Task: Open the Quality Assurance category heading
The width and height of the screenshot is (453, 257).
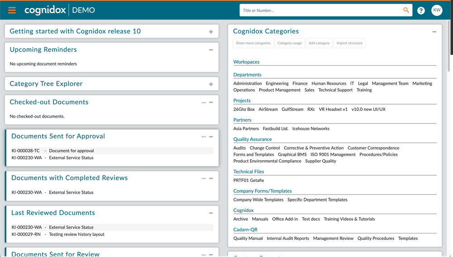Action: [252, 139]
